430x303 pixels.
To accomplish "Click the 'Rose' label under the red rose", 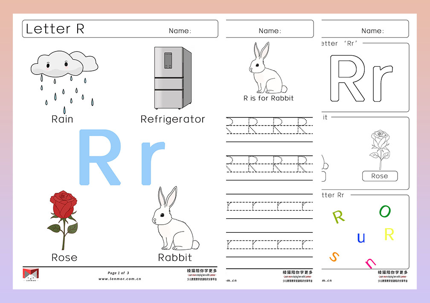I will click(x=64, y=257).
